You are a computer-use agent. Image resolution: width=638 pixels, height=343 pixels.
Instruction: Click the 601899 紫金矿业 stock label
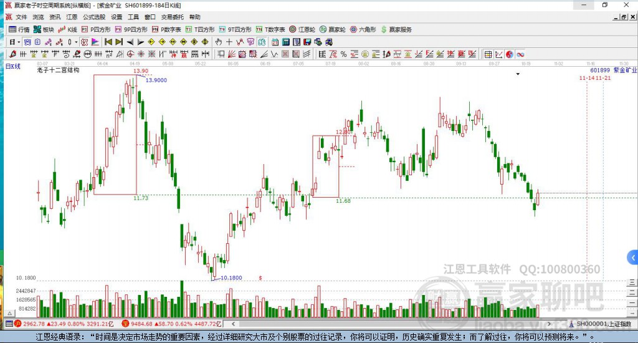(x=614, y=70)
